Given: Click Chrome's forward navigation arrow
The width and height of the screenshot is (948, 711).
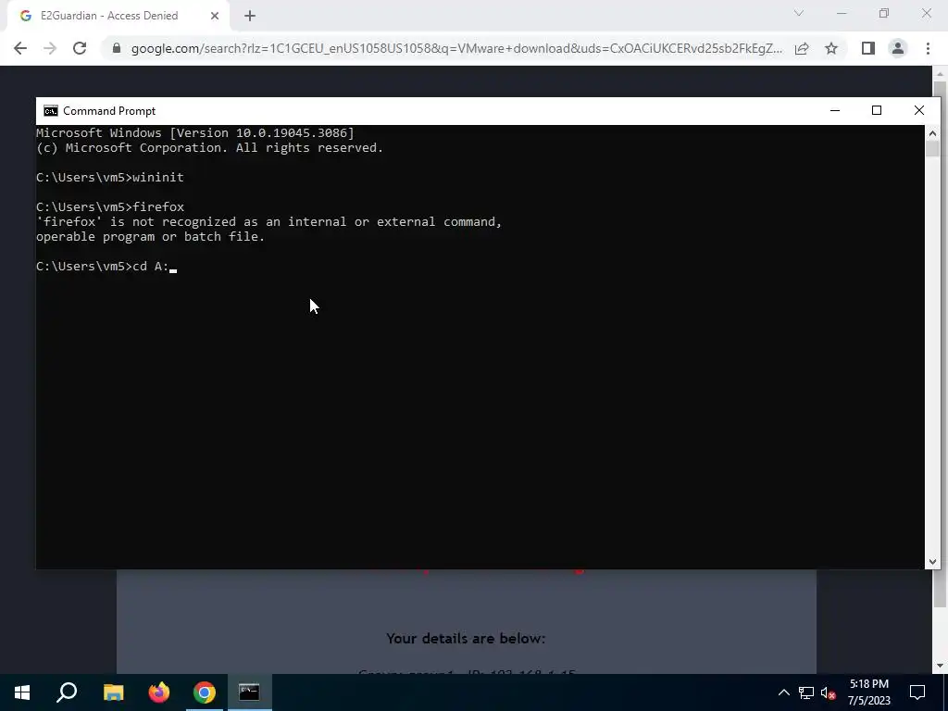Looking at the screenshot, I should tap(50, 48).
